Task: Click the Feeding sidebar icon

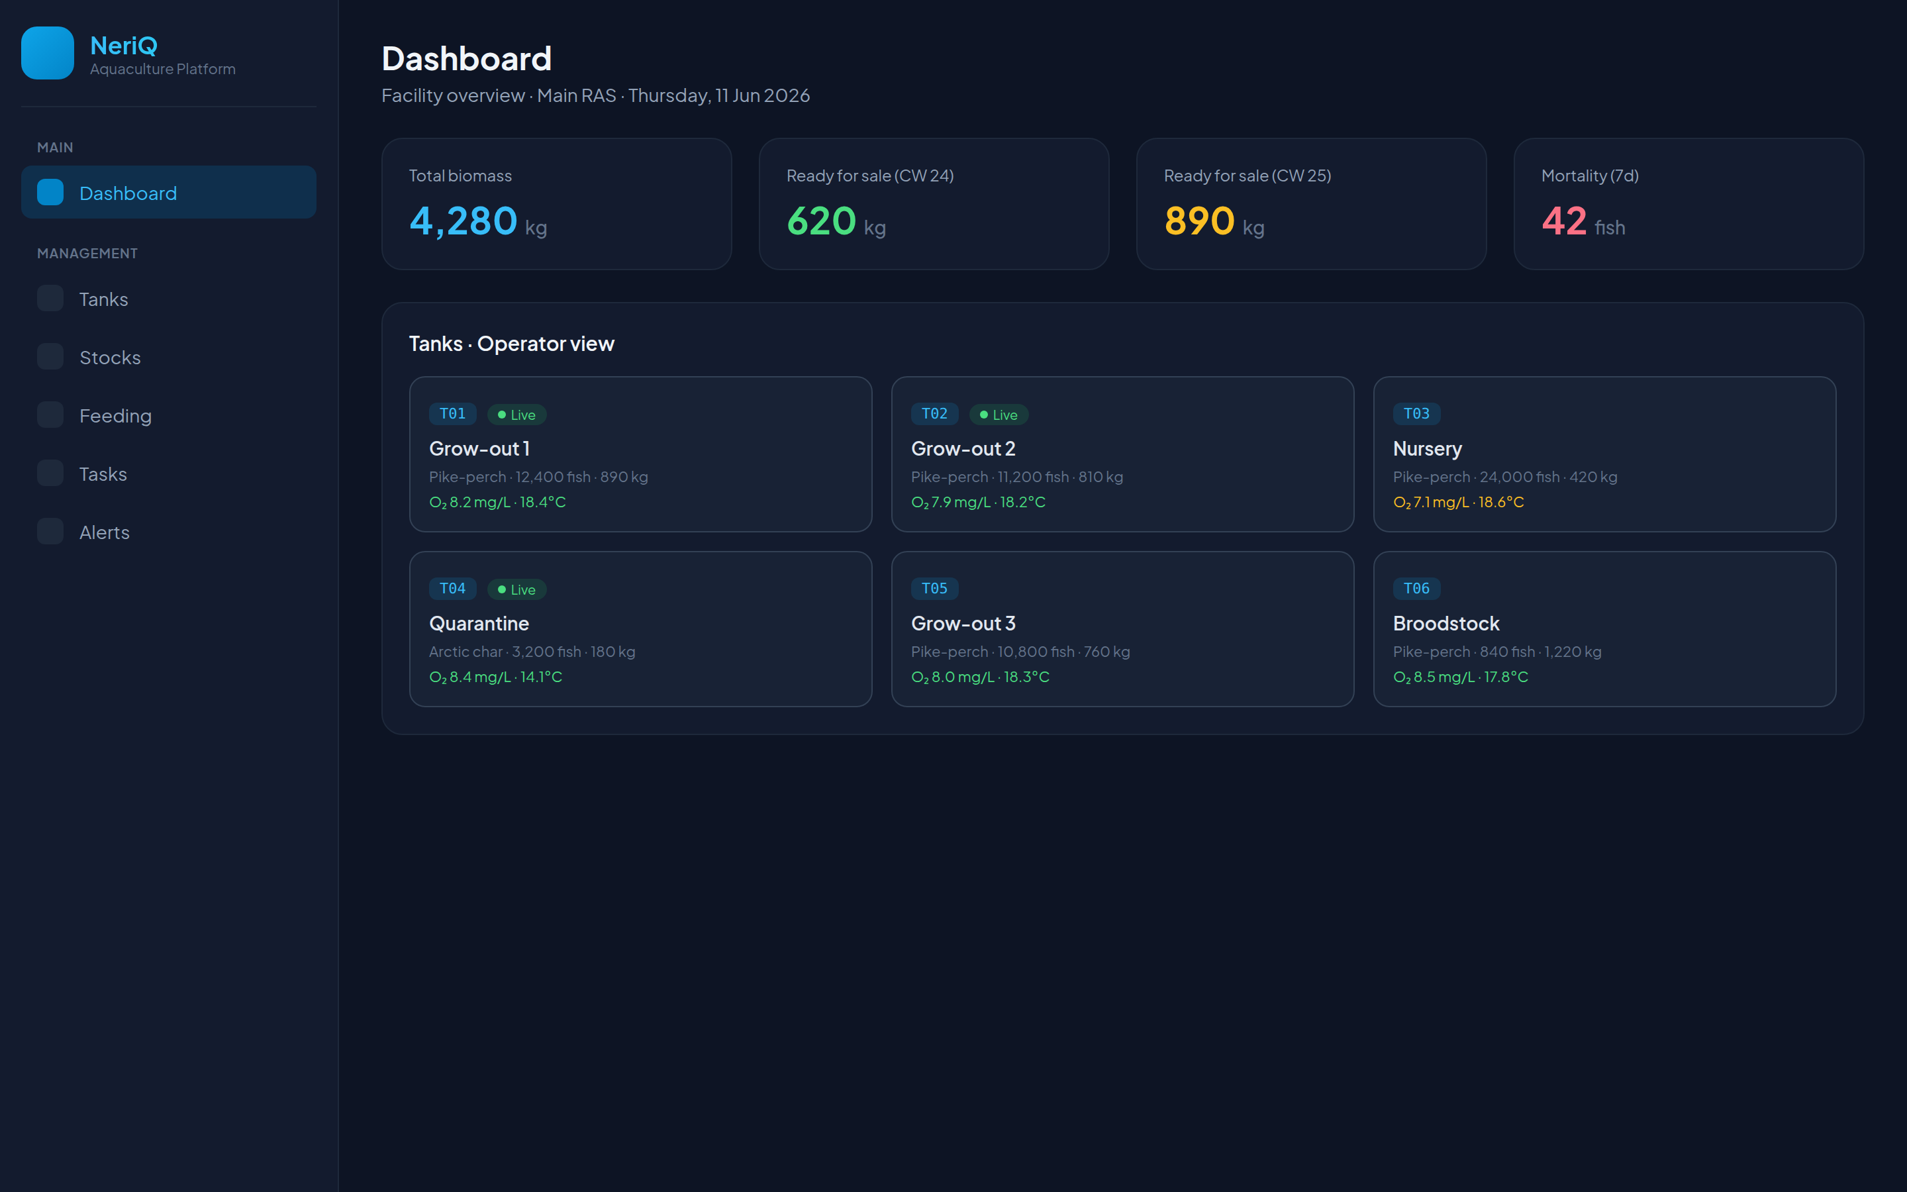Action: pyautogui.click(x=50, y=415)
